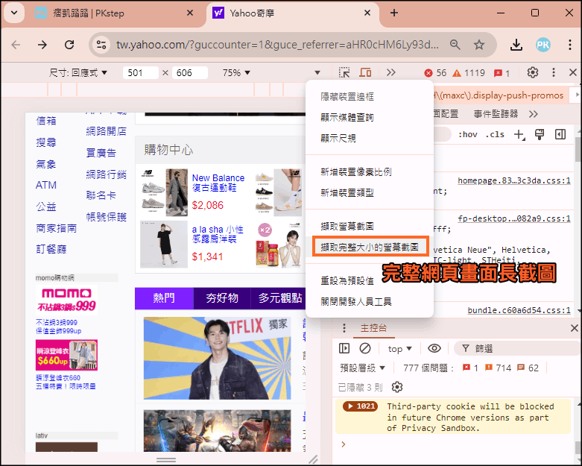Image resolution: width=582 pixels, height=466 pixels.
Task: Click the 篩選 filter field
Action: pos(516,349)
